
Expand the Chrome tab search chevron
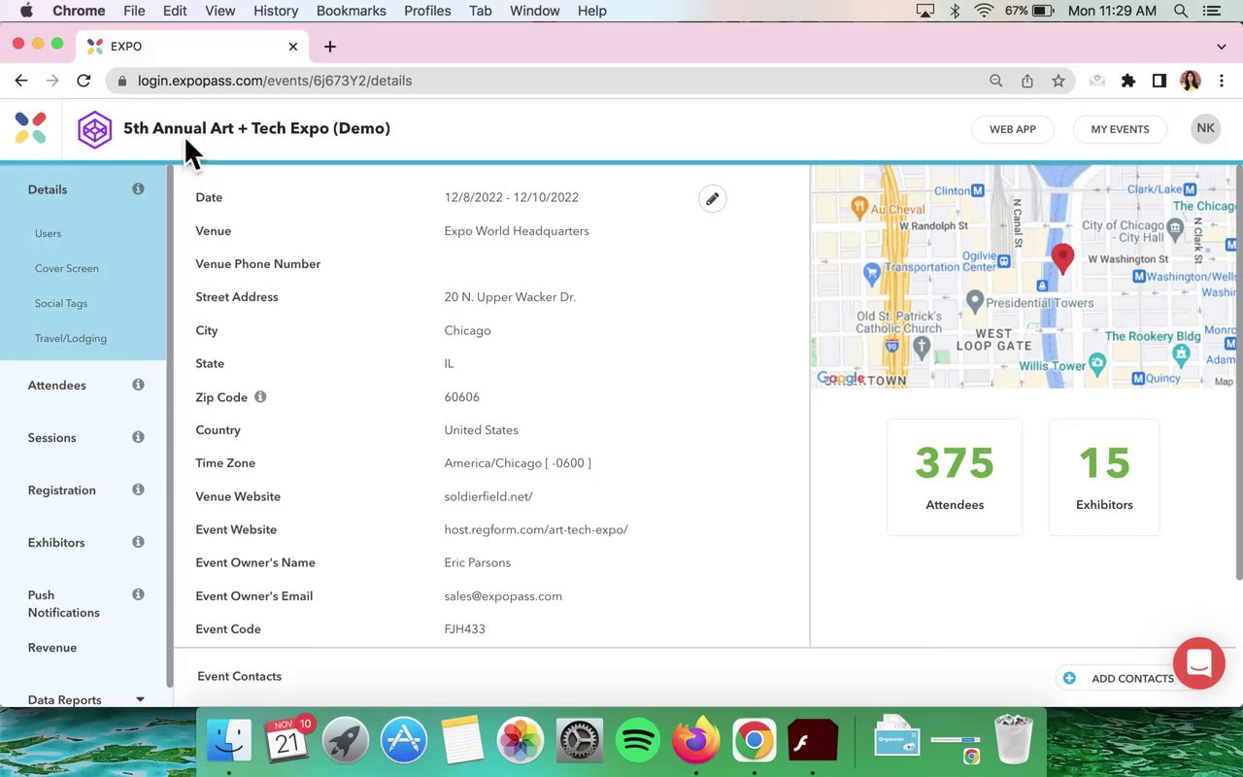point(1222,46)
